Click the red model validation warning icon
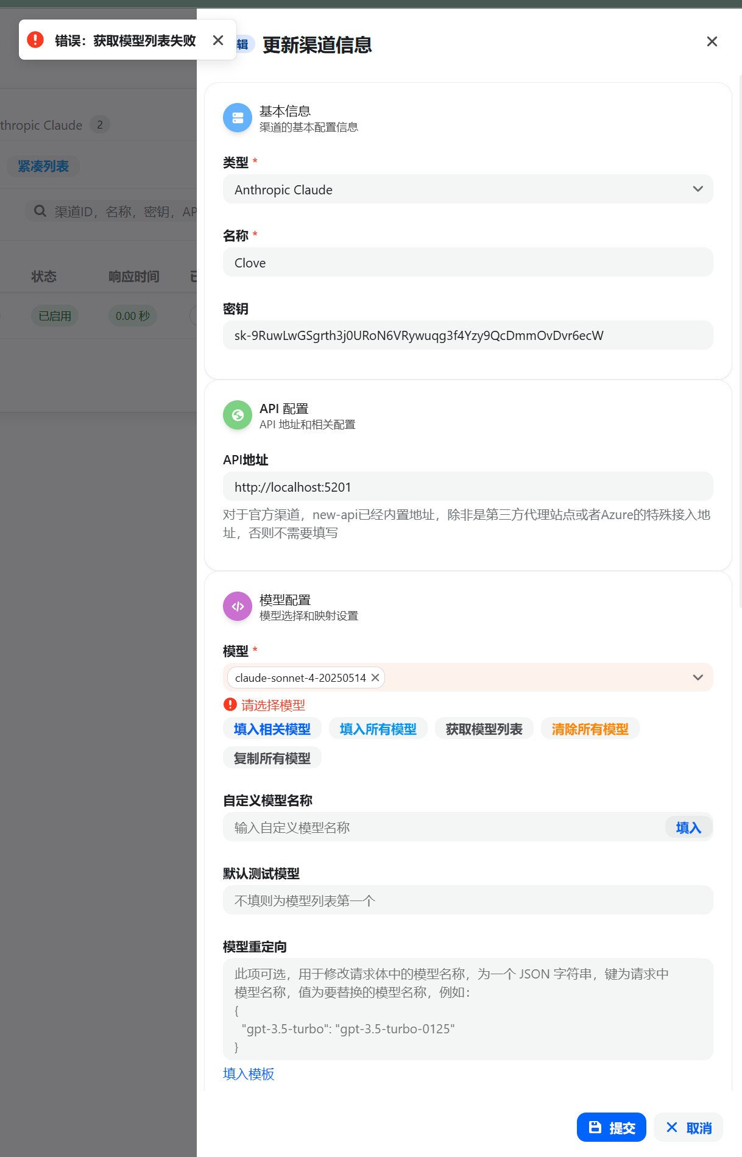Screen dimensions: 742x1157 pos(230,704)
